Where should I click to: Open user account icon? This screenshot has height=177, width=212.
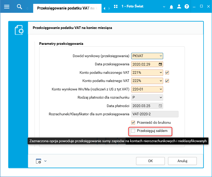[179, 6]
